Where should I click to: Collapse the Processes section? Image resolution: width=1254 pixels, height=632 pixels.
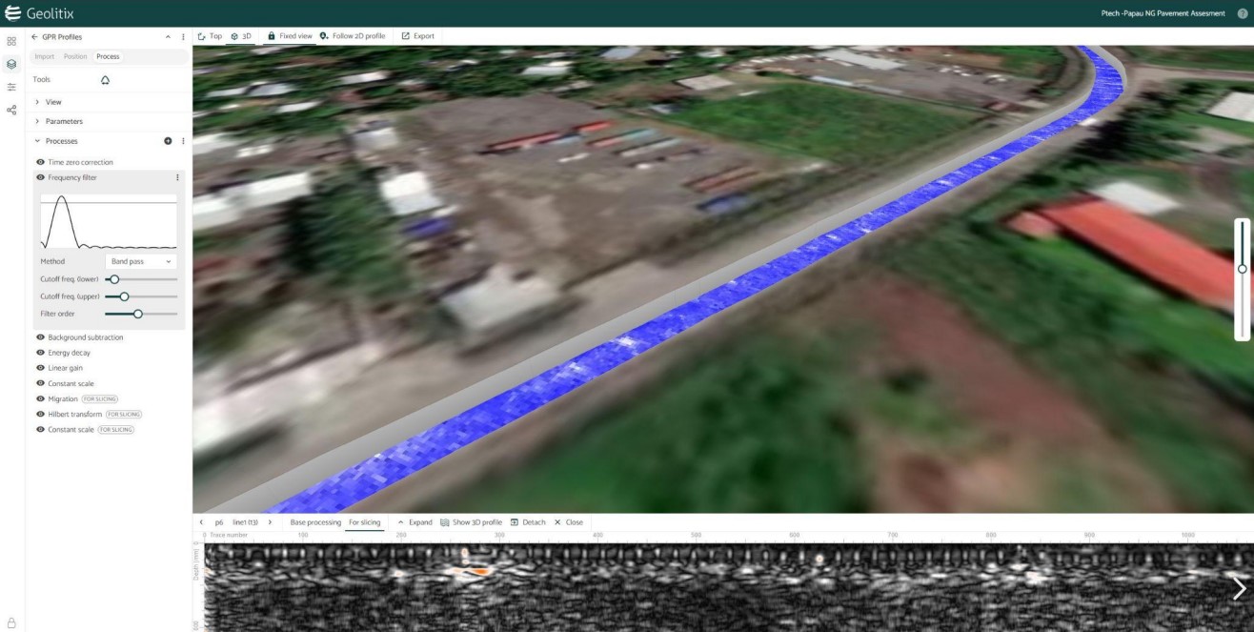coord(38,140)
